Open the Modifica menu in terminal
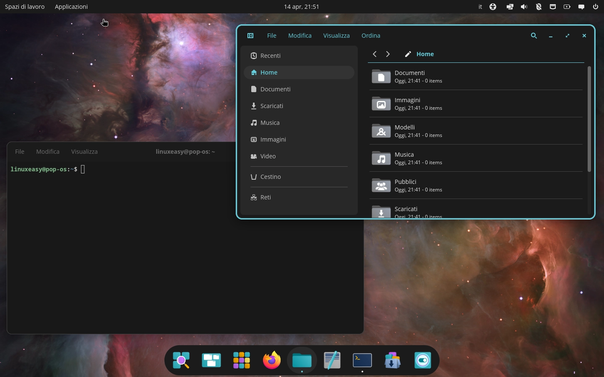Image resolution: width=604 pixels, height=377 pixels. 47,152
